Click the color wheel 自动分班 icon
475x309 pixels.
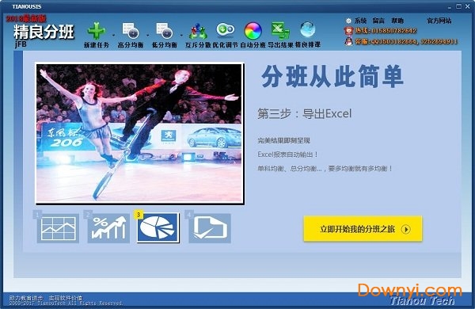pos(253,31)
